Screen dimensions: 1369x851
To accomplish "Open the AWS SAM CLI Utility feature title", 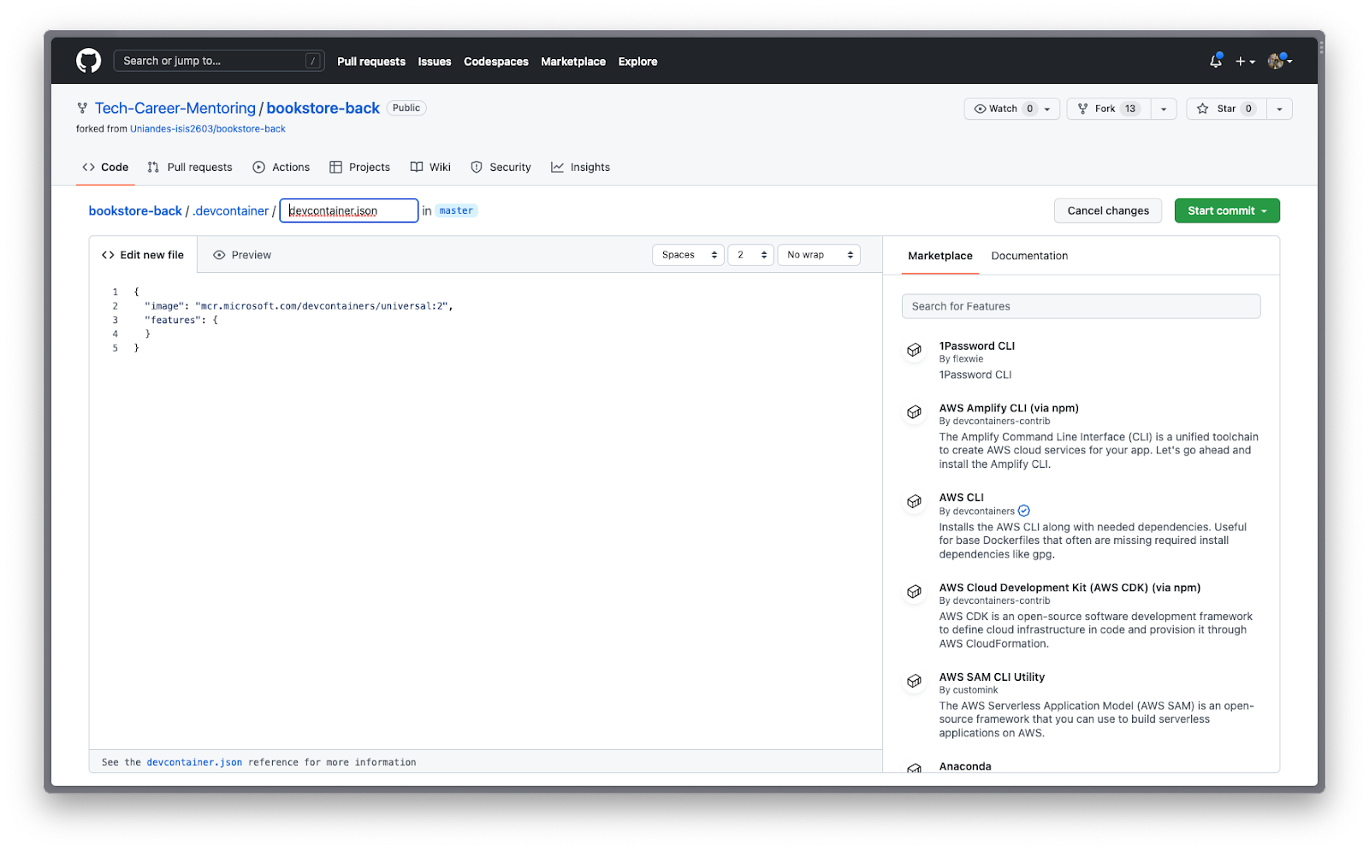I will (x=992, y=677).
